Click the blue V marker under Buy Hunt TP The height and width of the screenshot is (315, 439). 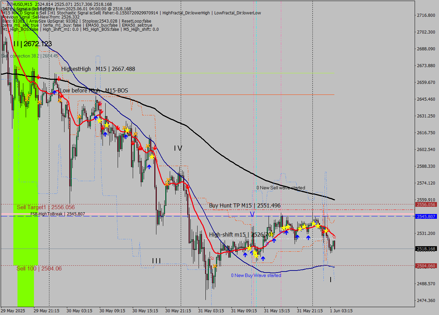point(252,215)
